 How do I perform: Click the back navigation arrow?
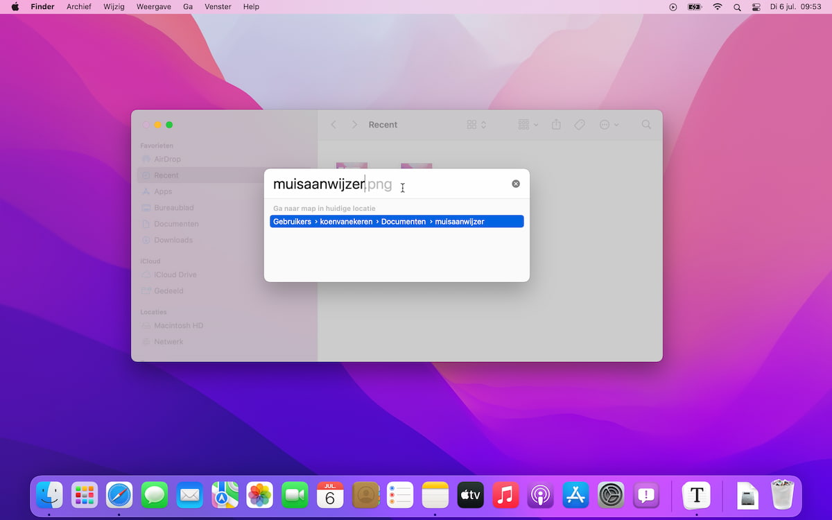pyautogui.click(x=333, y=124)
